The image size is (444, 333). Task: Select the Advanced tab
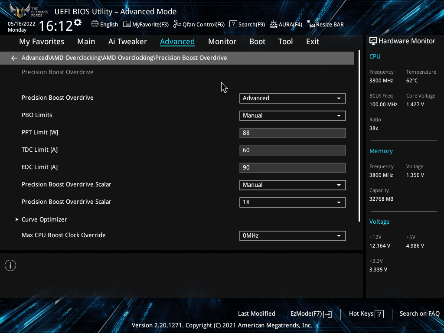coord(177,42)
